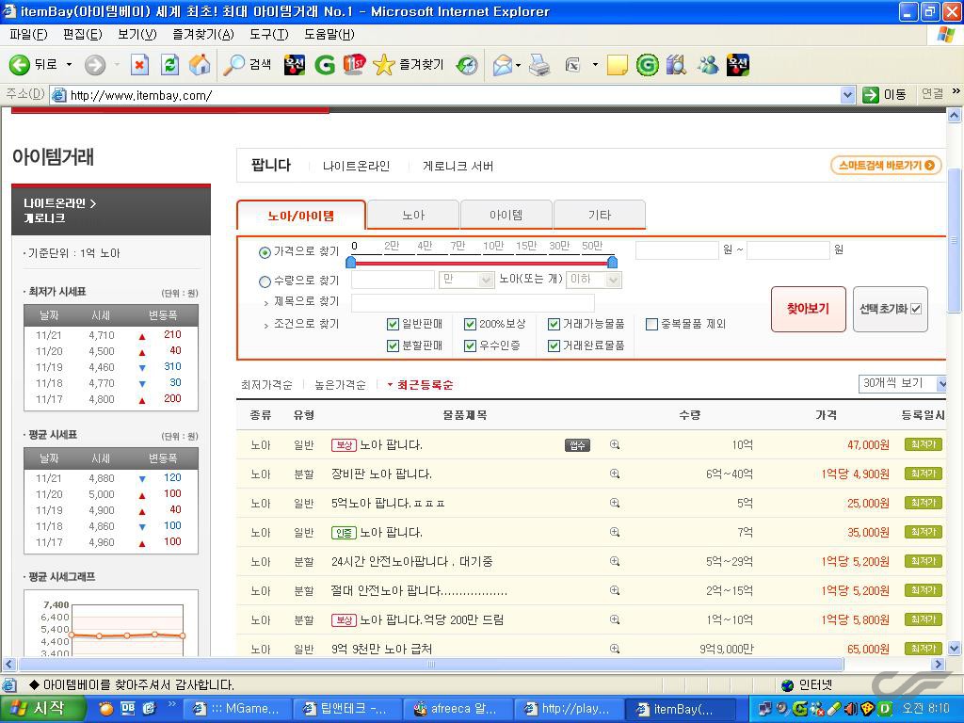Click the minimum price input field
This screenshot has height=723, width=964.
(677, 250)
